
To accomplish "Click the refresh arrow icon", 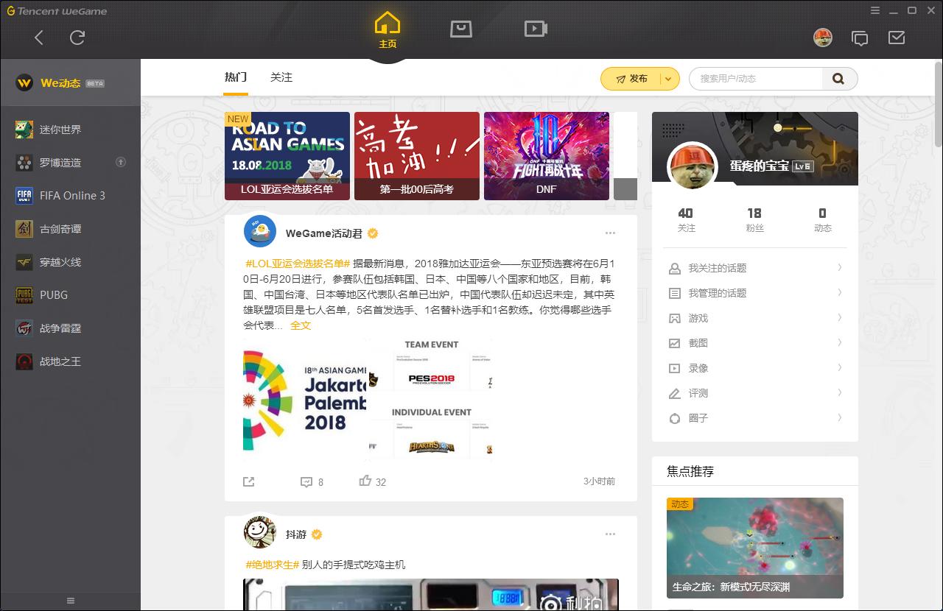I will pyautogui.click(x=77, y=38).
